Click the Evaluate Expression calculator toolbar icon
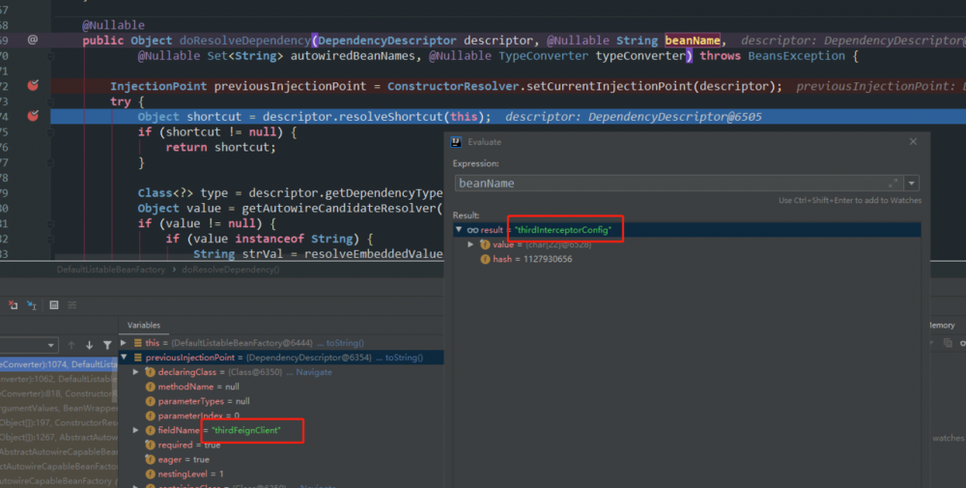Screen dimensions: 966x488 click(x=53, y=305)
